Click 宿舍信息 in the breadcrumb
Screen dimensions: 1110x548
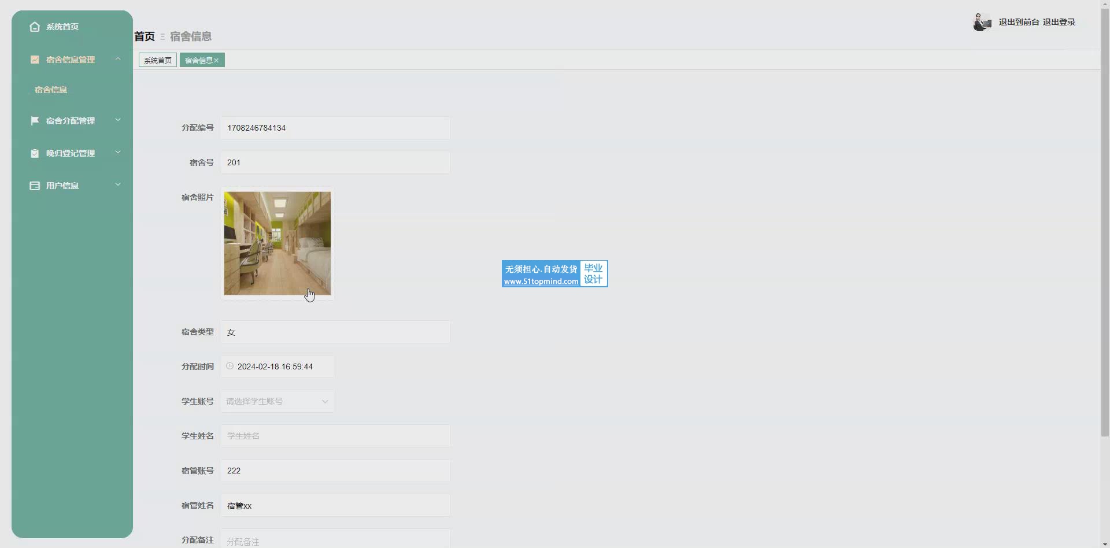191,36
